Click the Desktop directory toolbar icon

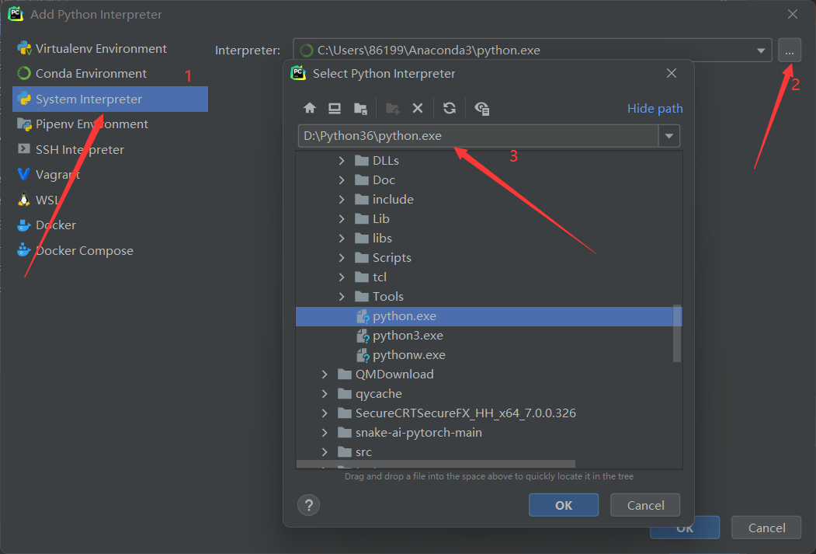[x=335, y=108]
